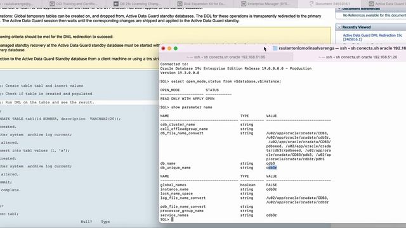Click highlighted cdb3r value of db_unique_name
Viewport: 406px width, 228px height.
pyautogui.click(x=272, y=168)
